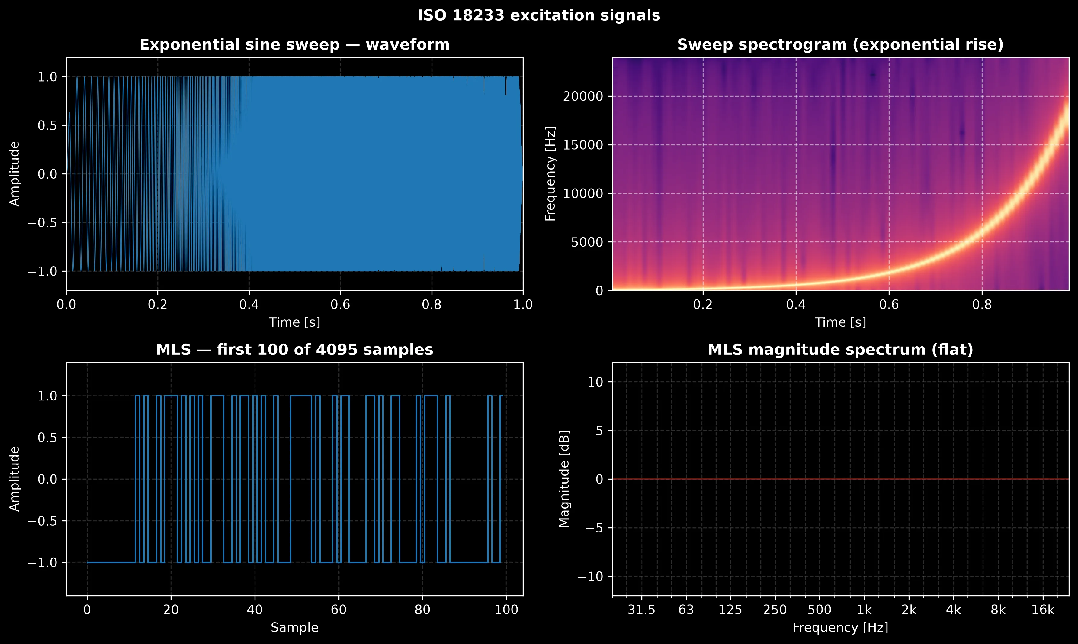Click the '5000' frequency tick on the spectrogram
This screenshot has height=644, width=1078.
[x=587, y=242]
